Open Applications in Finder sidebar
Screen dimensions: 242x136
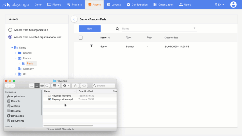pyautogui.click(x=16, y=96)
